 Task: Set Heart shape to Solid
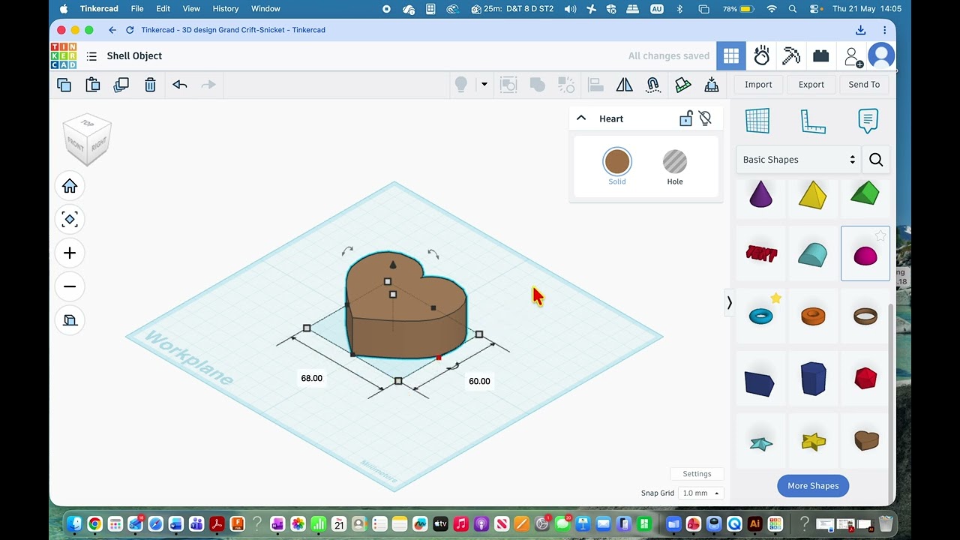tap(617, 166)
